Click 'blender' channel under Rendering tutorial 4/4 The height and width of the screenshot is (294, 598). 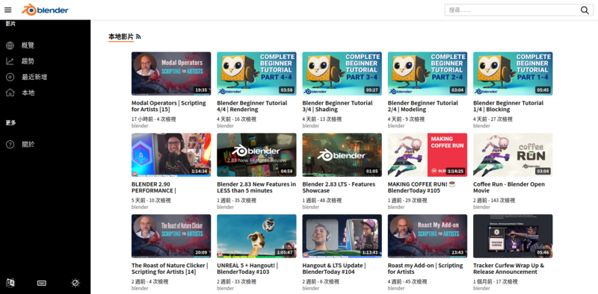[226, 126]
